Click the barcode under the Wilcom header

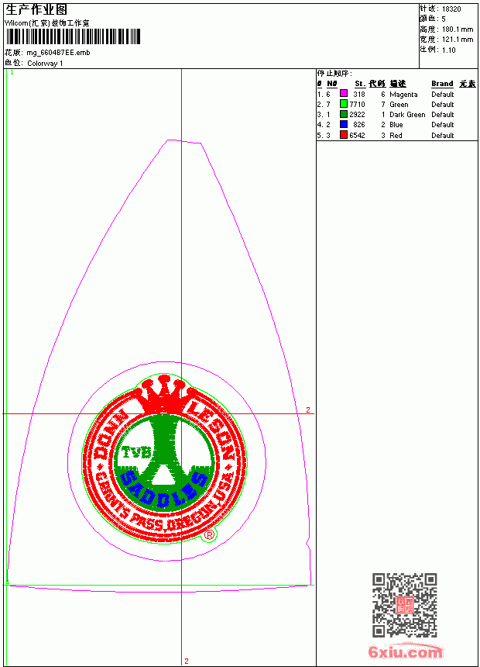(x=73, y=36)
